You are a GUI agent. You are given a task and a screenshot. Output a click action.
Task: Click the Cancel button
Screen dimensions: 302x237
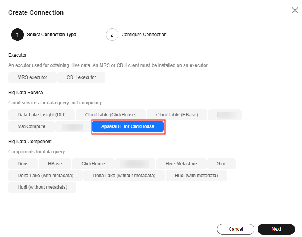(x=235, y=229)
